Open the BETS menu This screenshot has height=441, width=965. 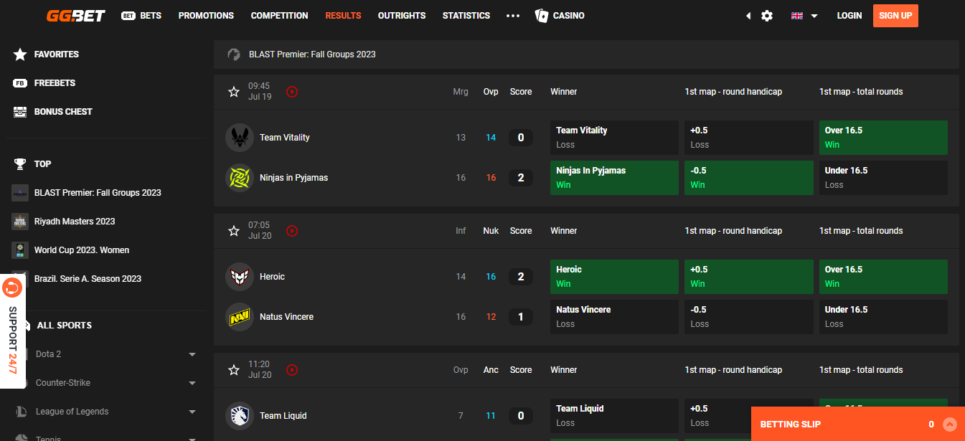pyautogui.click(x=142, y=16)
